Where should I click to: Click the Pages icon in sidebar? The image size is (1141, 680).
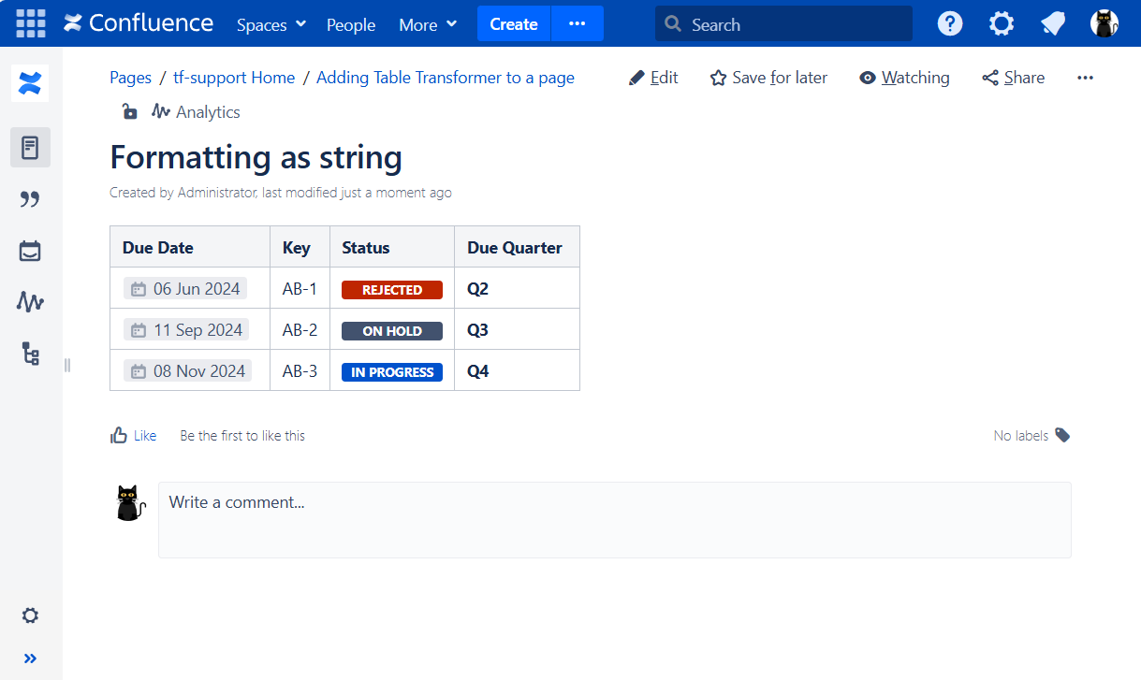tap(30, 148)
